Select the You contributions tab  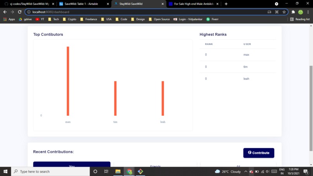pos(72,164)
